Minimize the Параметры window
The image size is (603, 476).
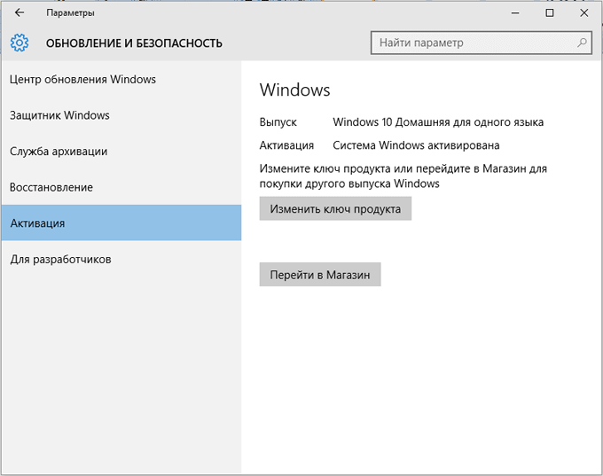[x=515, y=13]
